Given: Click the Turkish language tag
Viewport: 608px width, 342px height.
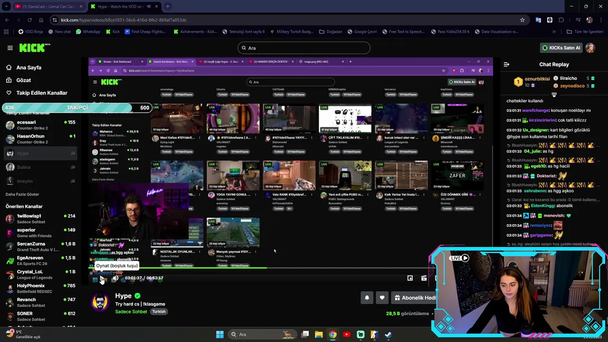Looking at the screenshot, I should tap(159, 312).
